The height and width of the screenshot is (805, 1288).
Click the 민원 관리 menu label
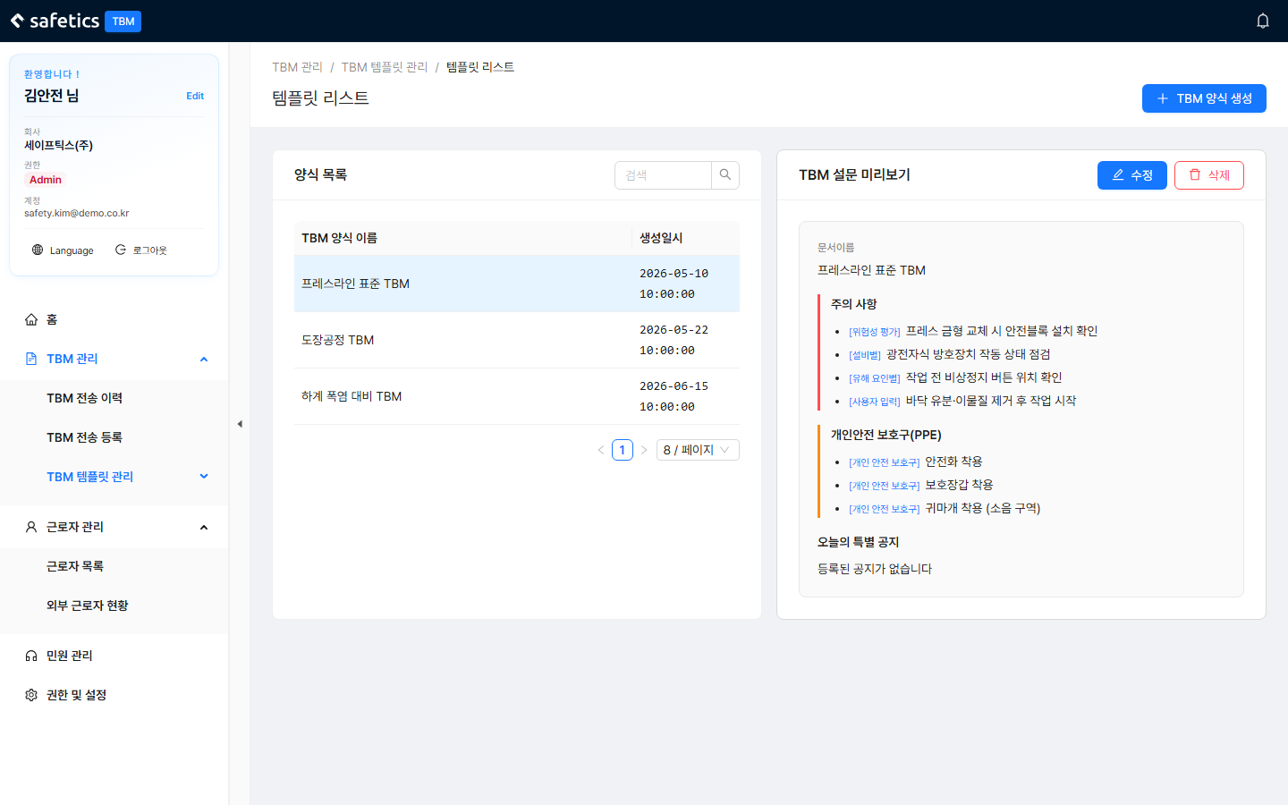(70, 656)
